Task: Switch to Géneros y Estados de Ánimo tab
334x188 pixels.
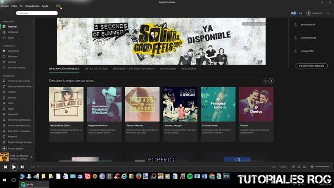Action: coord(134,68)
